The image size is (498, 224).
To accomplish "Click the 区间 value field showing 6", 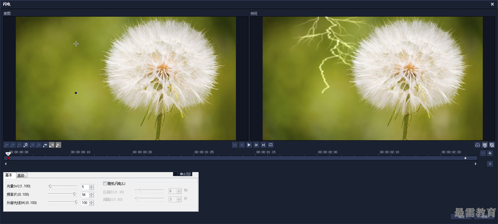I will coord(173,191).
